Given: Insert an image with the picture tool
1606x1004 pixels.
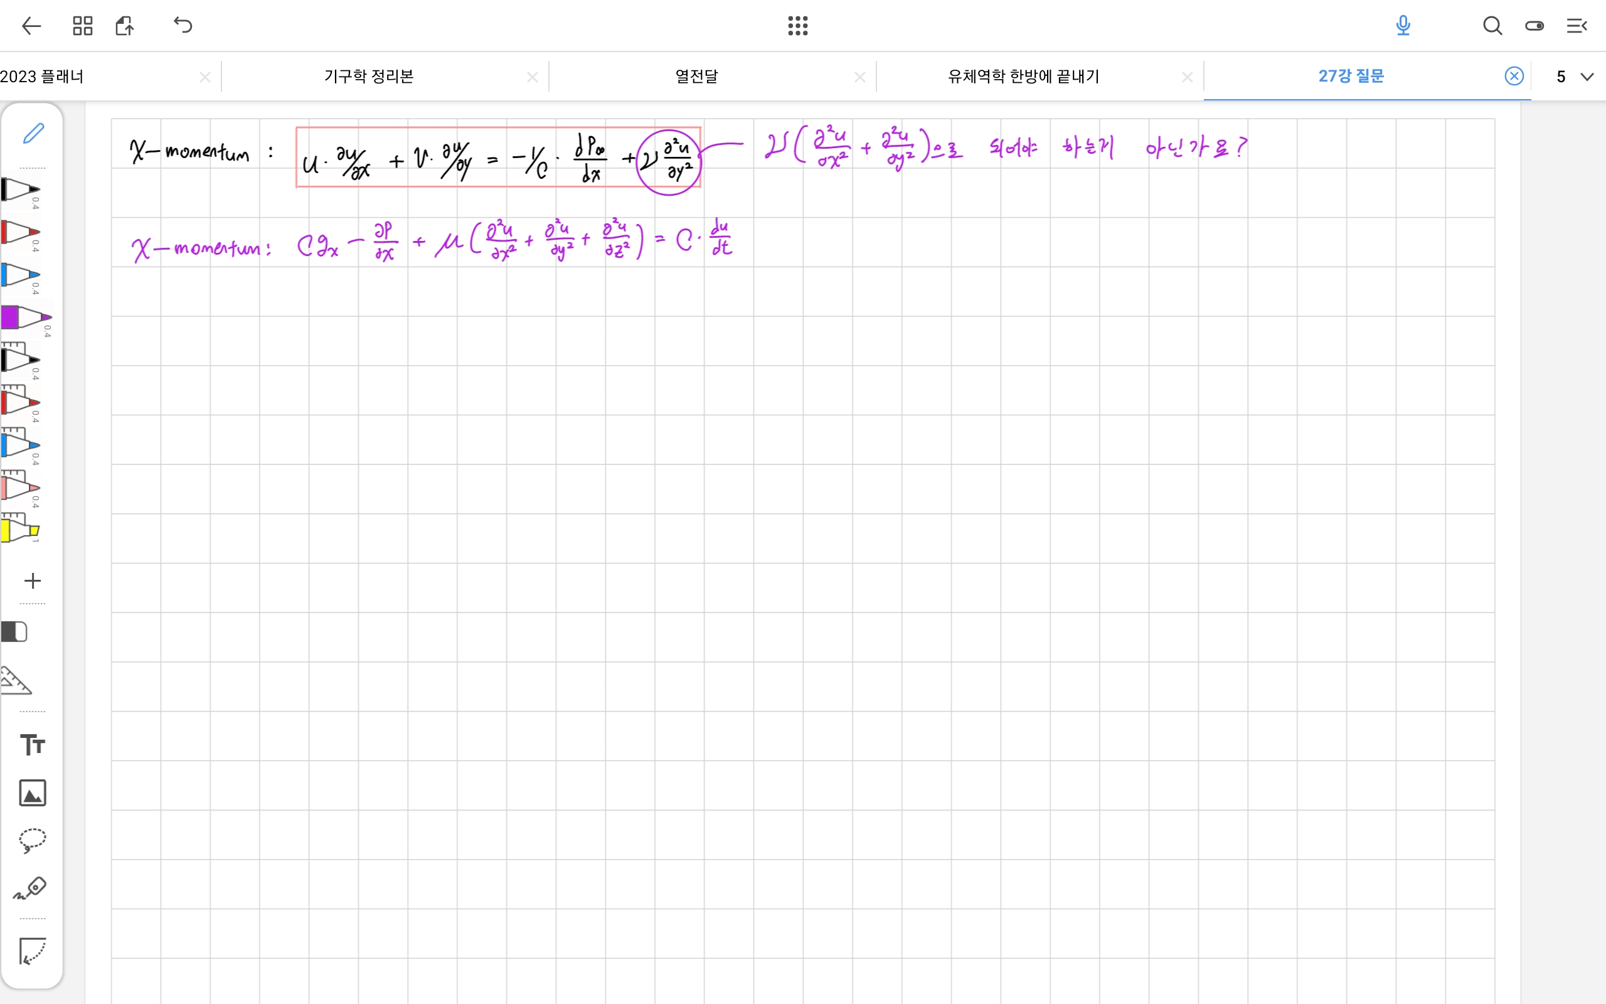Looking at the screenshot, I should pyautogui.click(x=32, y=793).
